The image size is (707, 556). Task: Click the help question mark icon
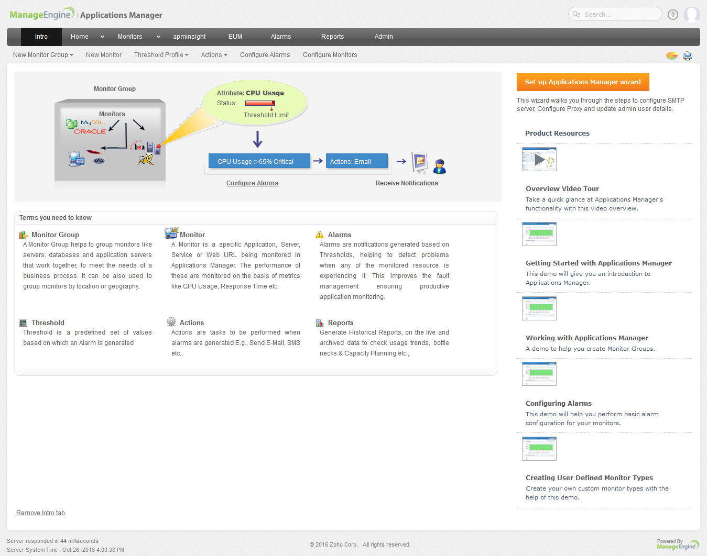coord(673,15)
